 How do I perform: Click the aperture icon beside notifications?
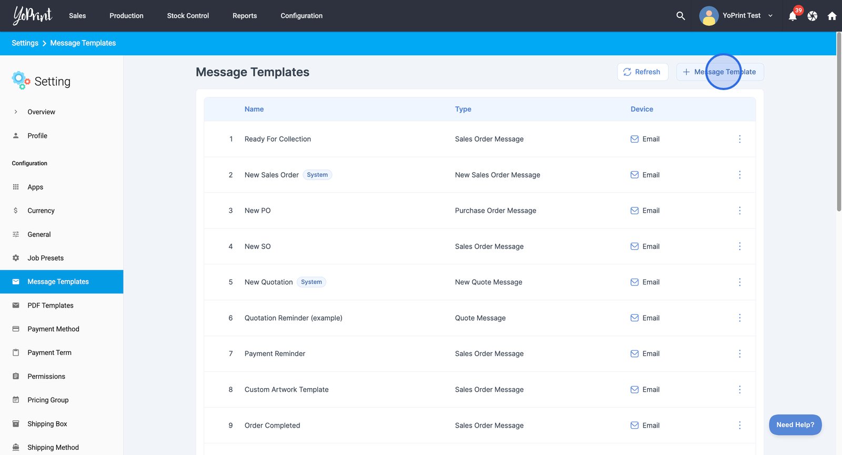click(x=813, y=16)
